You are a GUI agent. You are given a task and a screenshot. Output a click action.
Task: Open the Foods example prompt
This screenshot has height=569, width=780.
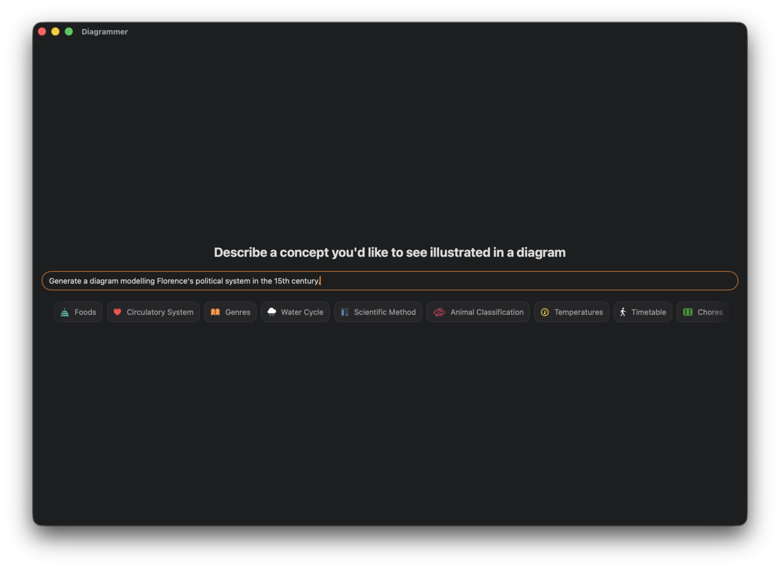coord(78,312)
